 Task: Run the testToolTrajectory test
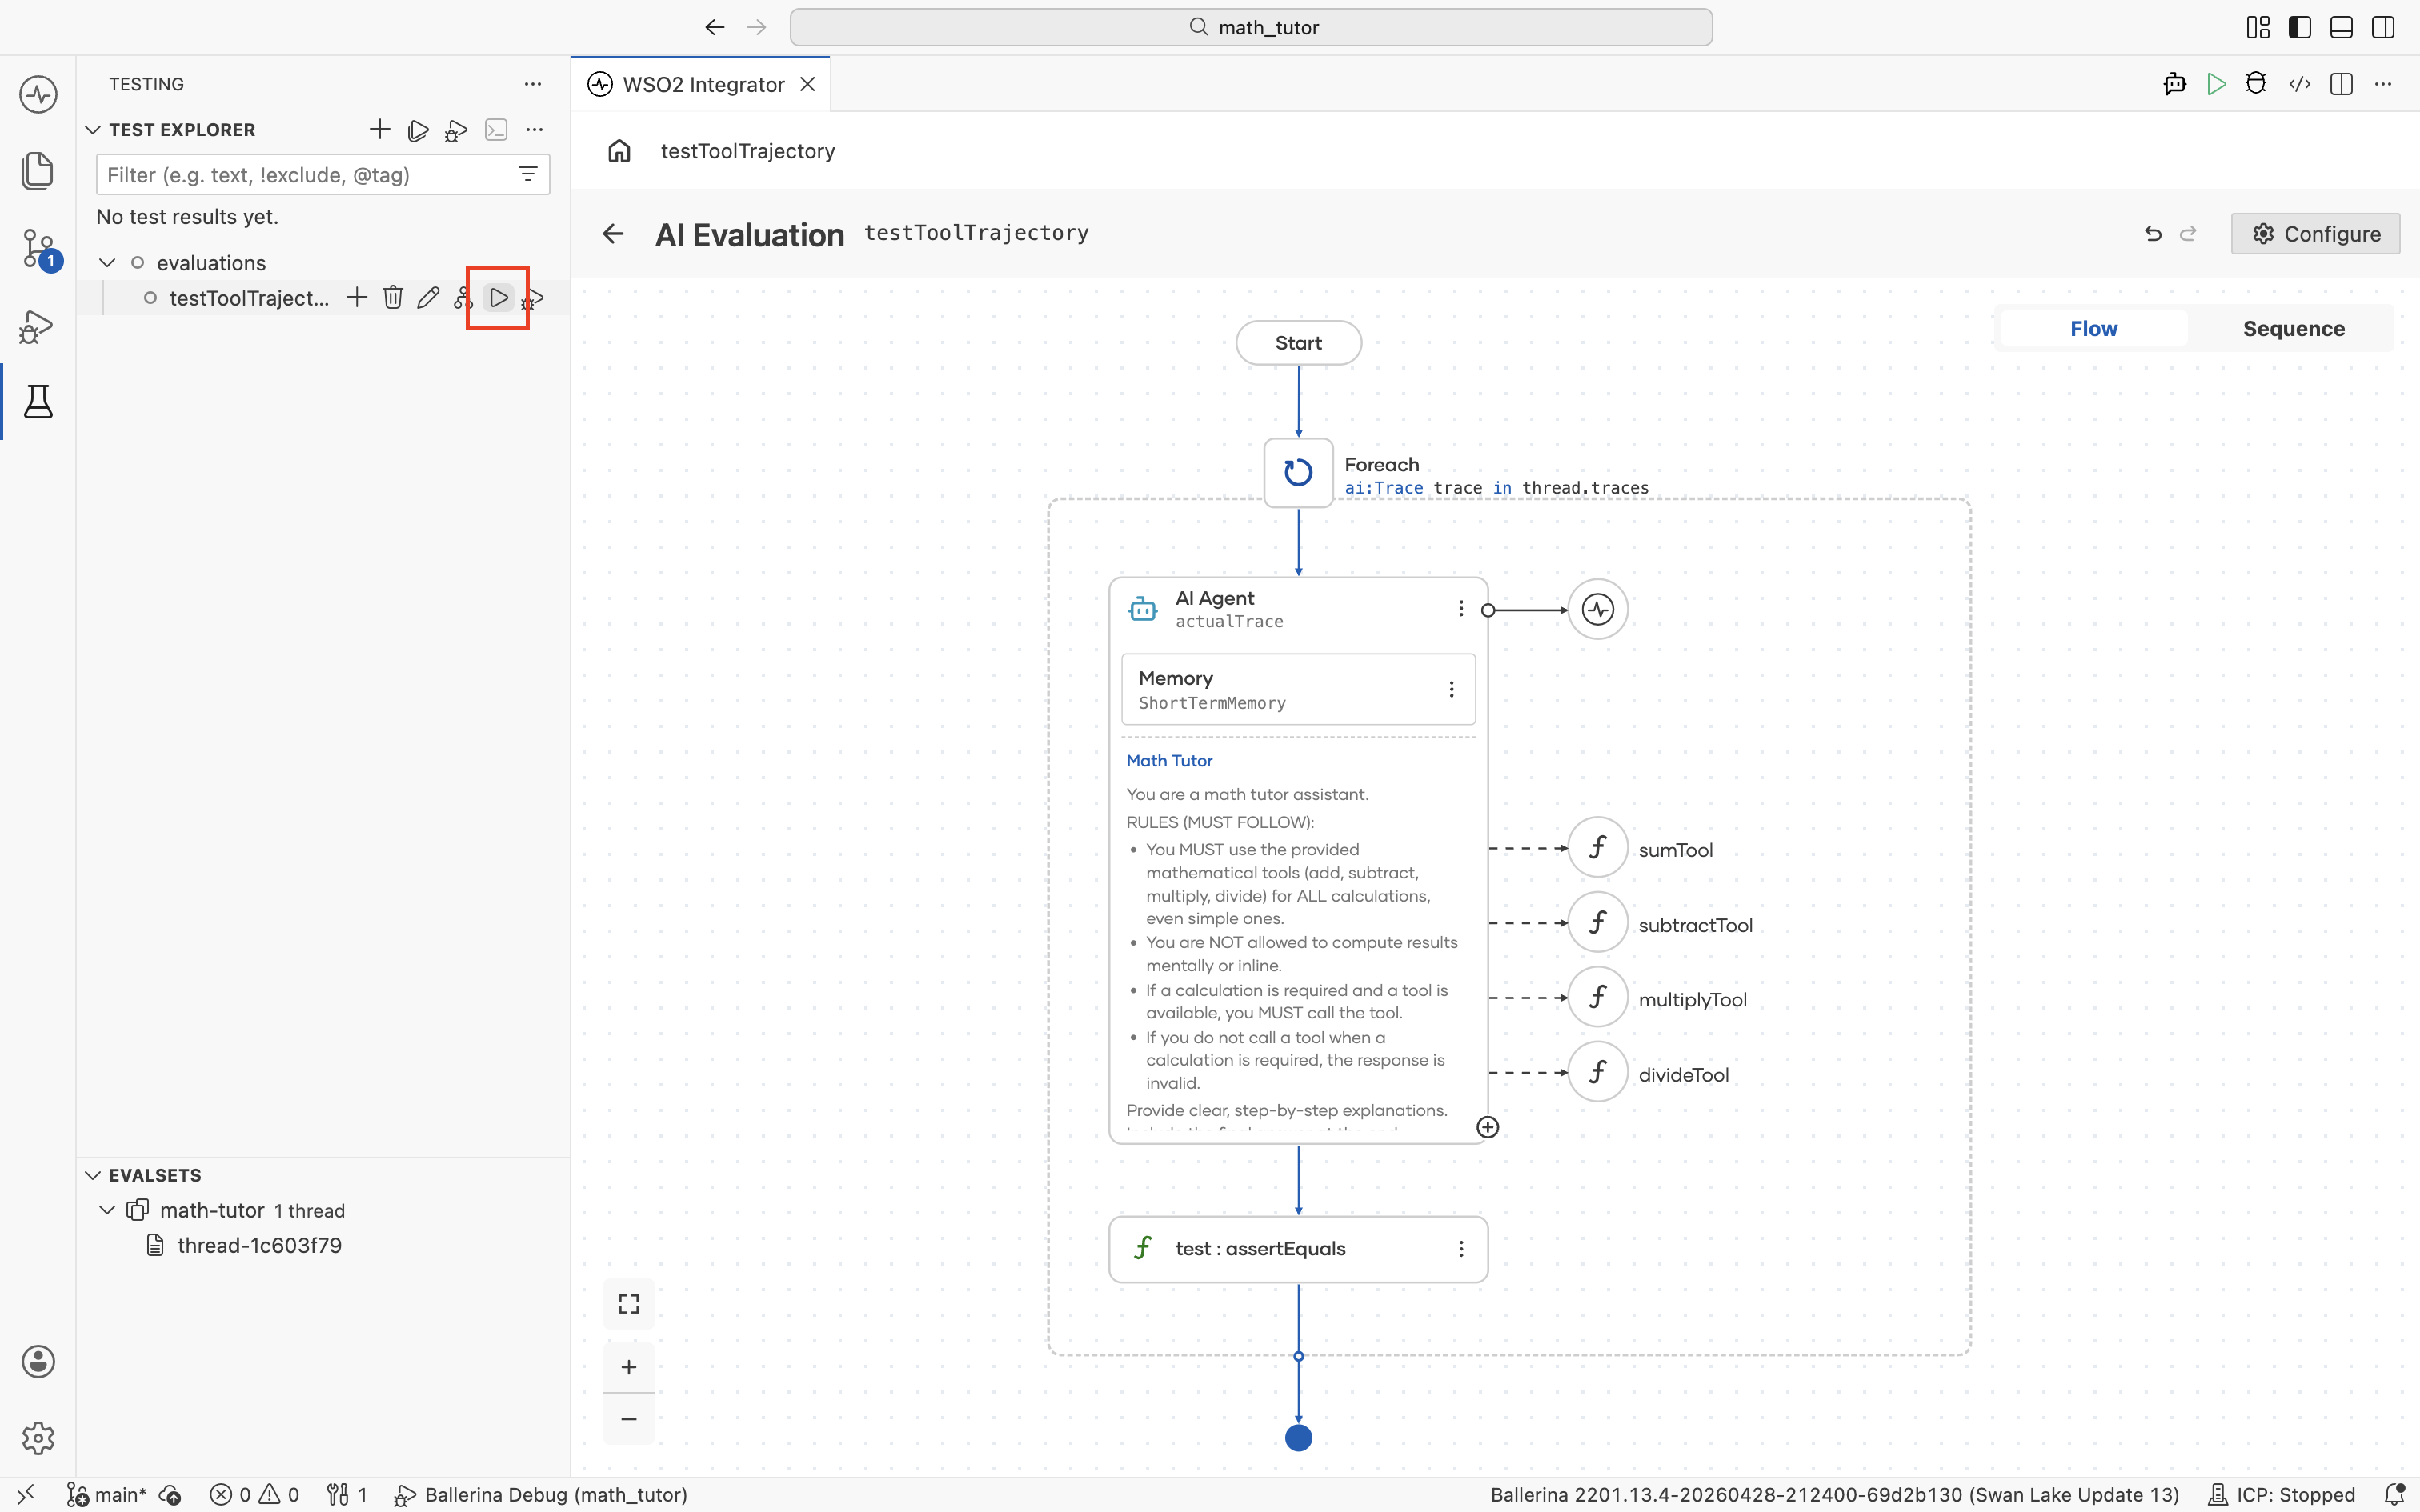498,298
